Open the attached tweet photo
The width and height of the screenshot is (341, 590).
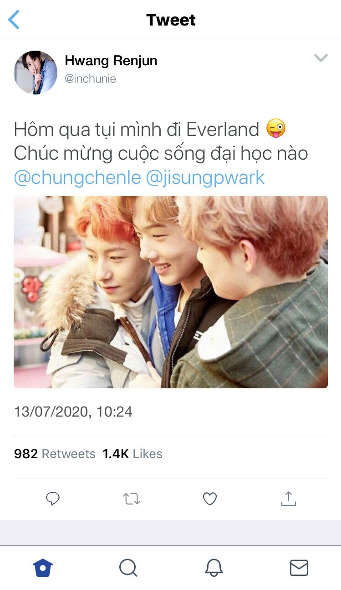[x=171, y=292]
